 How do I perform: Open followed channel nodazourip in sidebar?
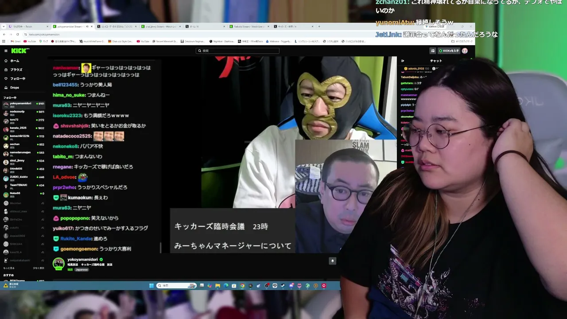click(x=23, y=113)
